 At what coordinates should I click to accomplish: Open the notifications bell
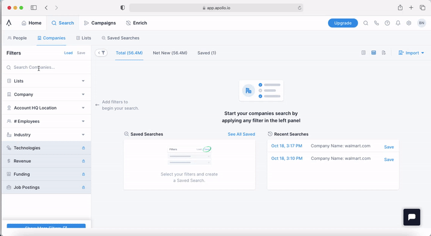coord(398,23)
